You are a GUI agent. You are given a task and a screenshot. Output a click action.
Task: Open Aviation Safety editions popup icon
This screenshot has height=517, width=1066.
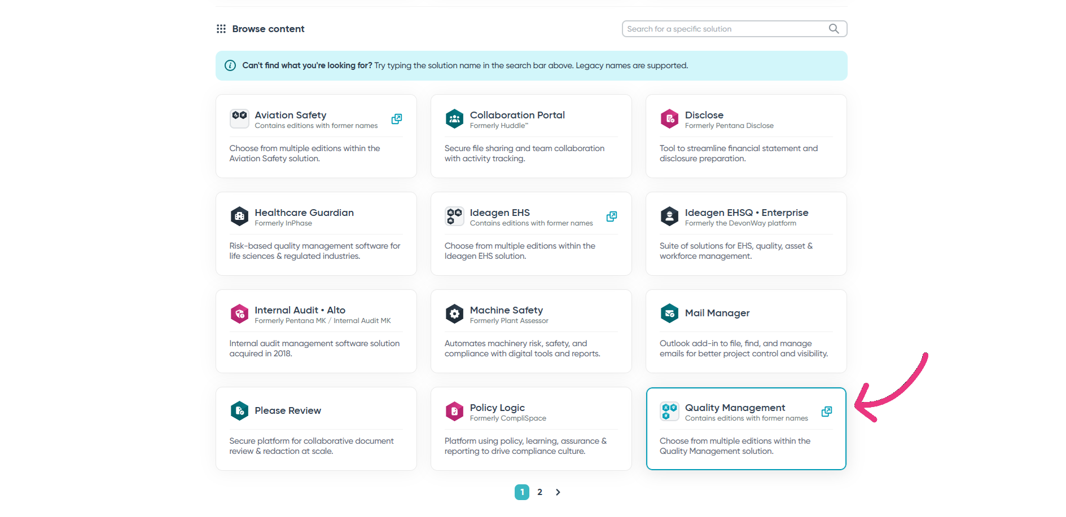397,119
